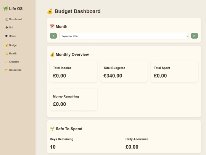The image size is (206, 155).
Task: Click the Cleaning broom icon
Action: (x=7, y=62)
